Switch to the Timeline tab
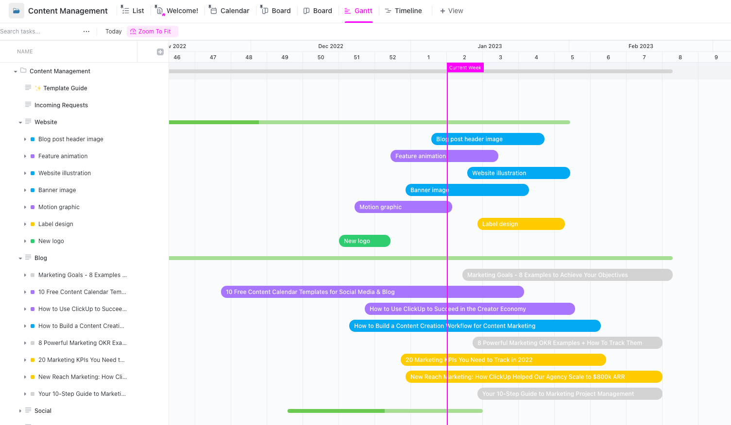The height and width of the screenshot is (425, 731). [404, 10]
